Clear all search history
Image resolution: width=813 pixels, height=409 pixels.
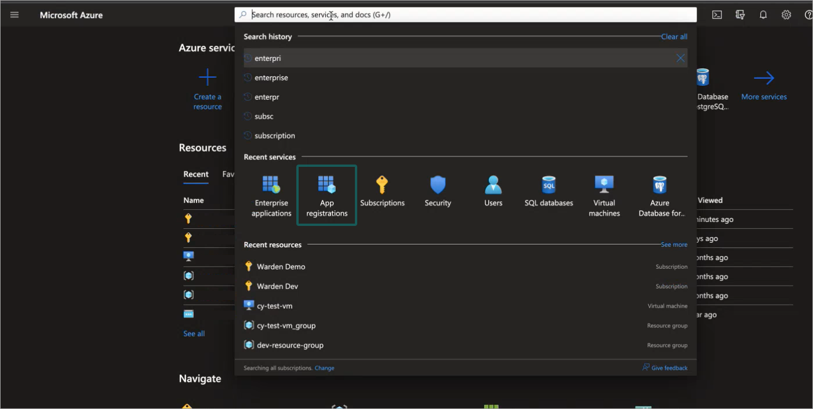674,36
